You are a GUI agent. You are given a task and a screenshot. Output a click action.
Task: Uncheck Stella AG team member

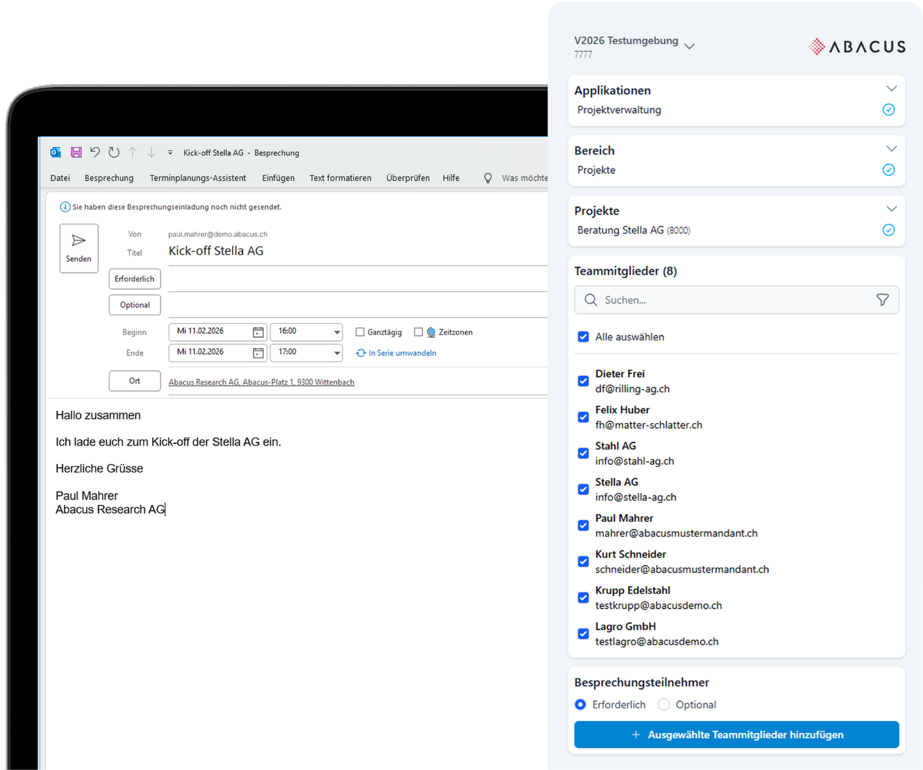[x=584, y=489]
